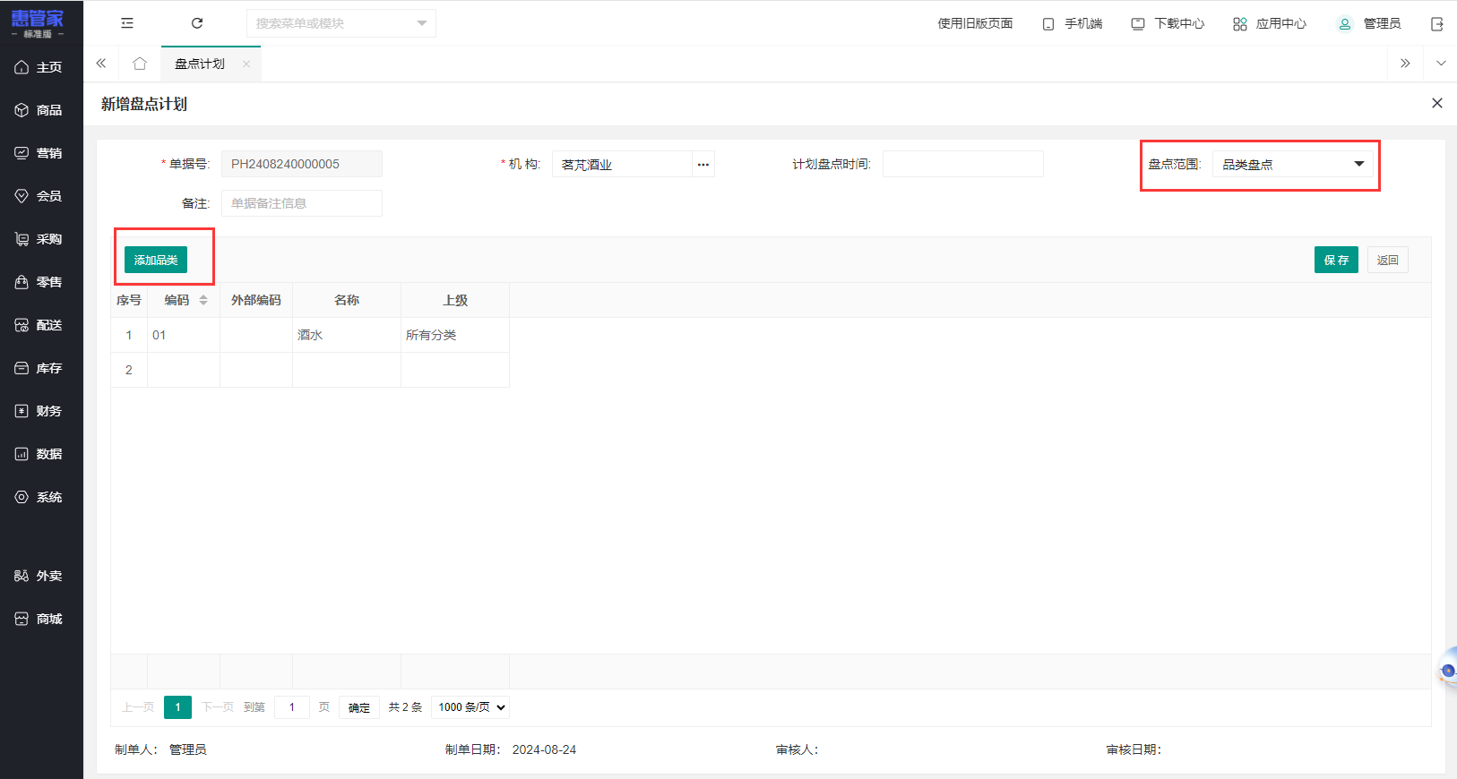Expand the tab list chevron
This screenshot has width=1457, height=779.
[x=1441, y=64]
